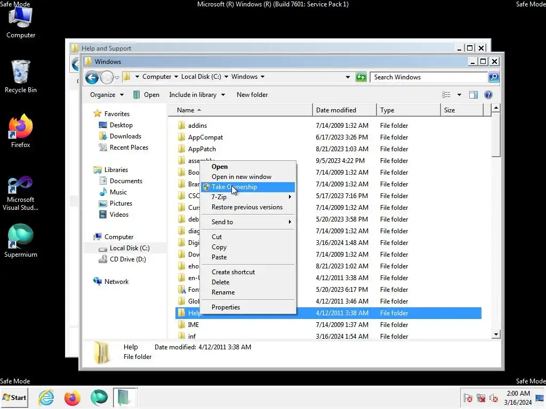This screenshot has height=409, width=546.
Task: Open the recent pages dropdown arrow
Action: pos(117,77)
